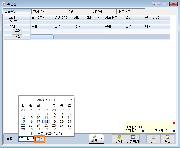Select December 25 in the calendar
The height and width of the screenshot is (148, 180).
pyautogui.click(x=46, y=125)
